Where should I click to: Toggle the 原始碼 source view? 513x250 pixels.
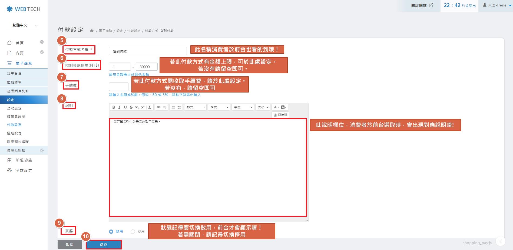[x=280, y=115]
